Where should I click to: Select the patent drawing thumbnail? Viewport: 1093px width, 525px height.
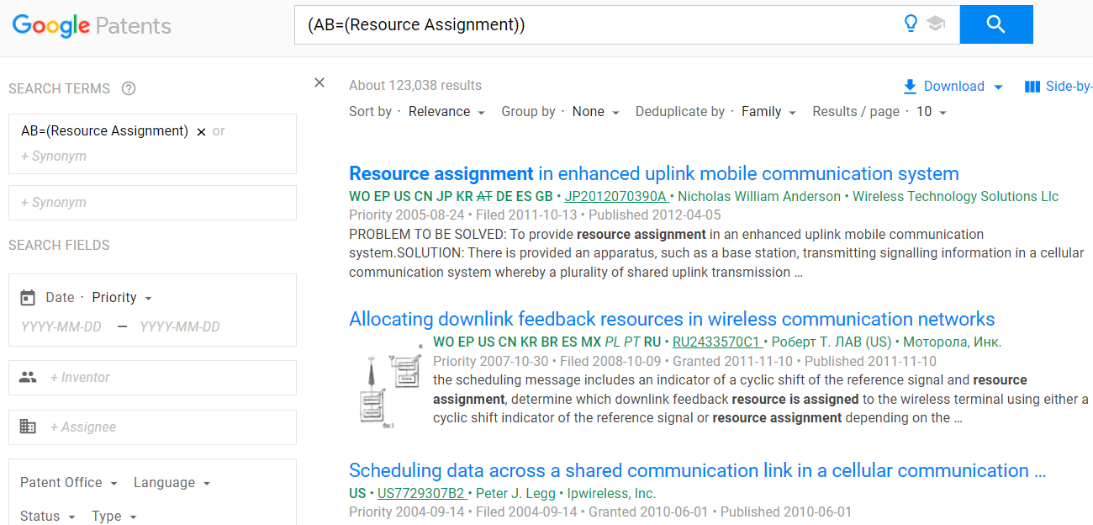387,387
